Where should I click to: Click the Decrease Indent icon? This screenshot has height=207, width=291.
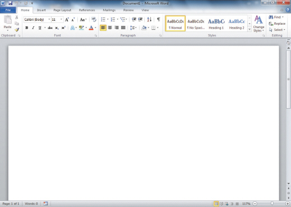tap(134, 19)
